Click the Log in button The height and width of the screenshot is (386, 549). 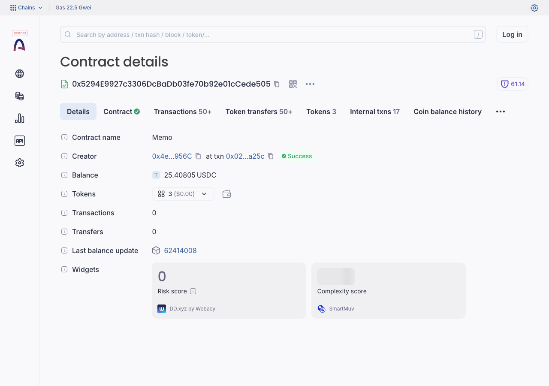(512, 34)
